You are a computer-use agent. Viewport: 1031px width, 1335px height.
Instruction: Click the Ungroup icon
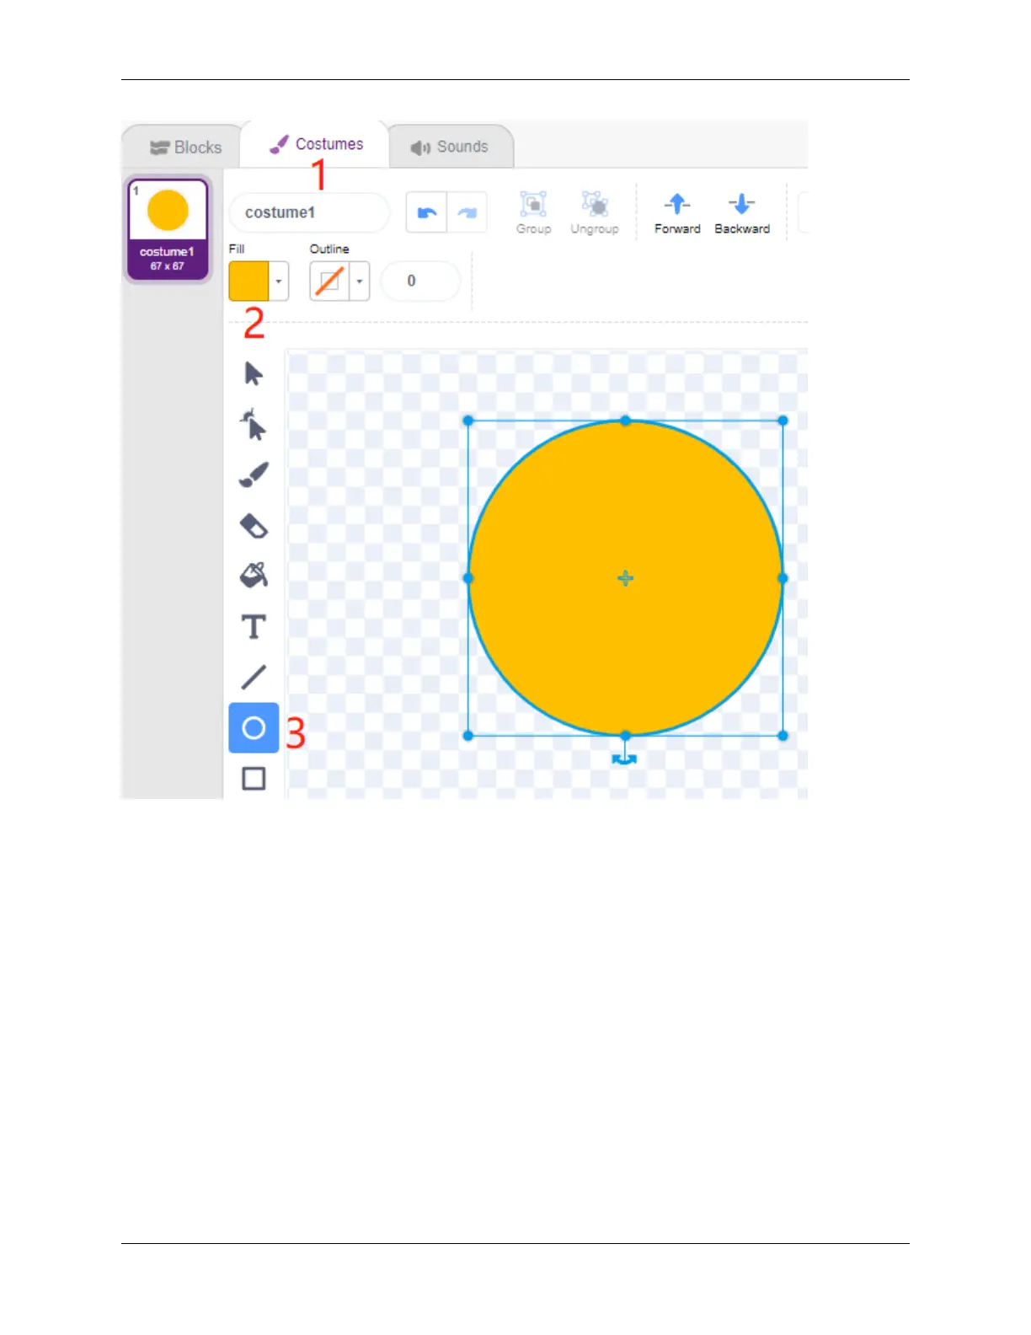click(x=595, y=212)
